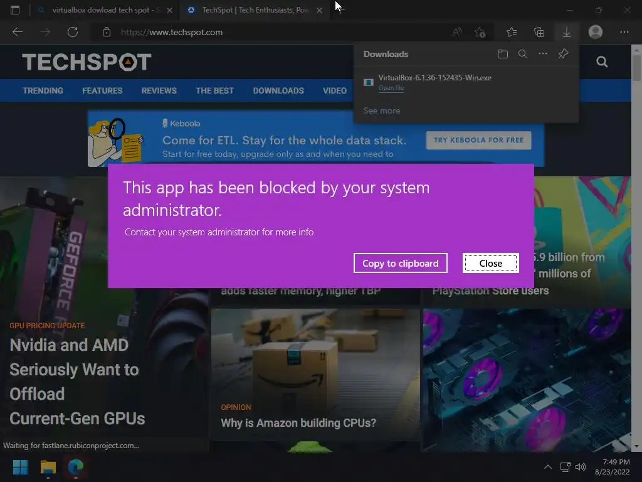Open Edge Settings and more menu
This screenshot has height=482, width=642.
[x=624, y=32]
